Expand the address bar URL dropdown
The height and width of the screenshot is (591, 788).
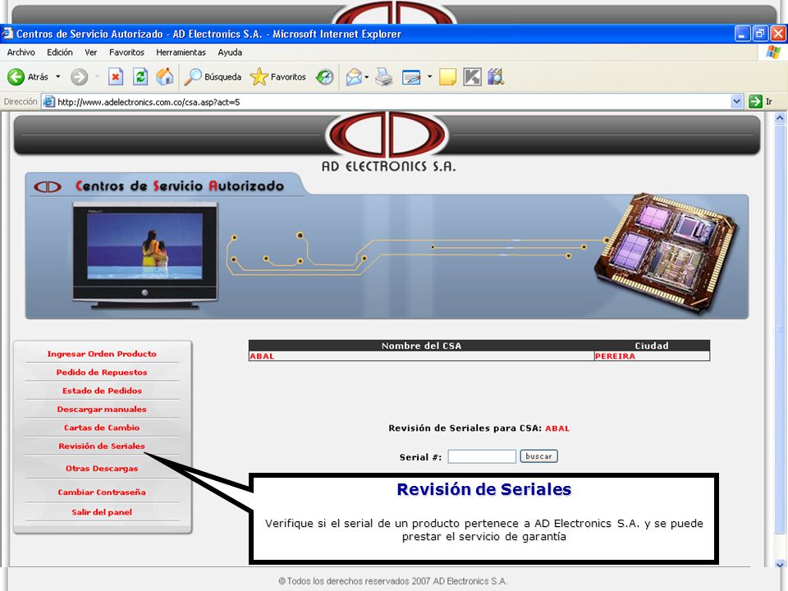point(736,102)
